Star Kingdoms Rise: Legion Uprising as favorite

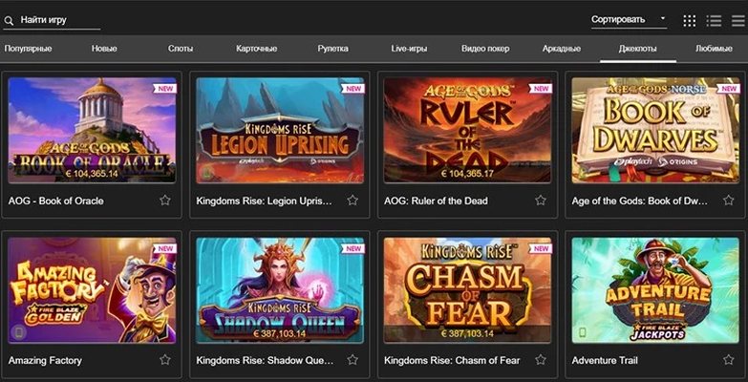tap(353, 201)
